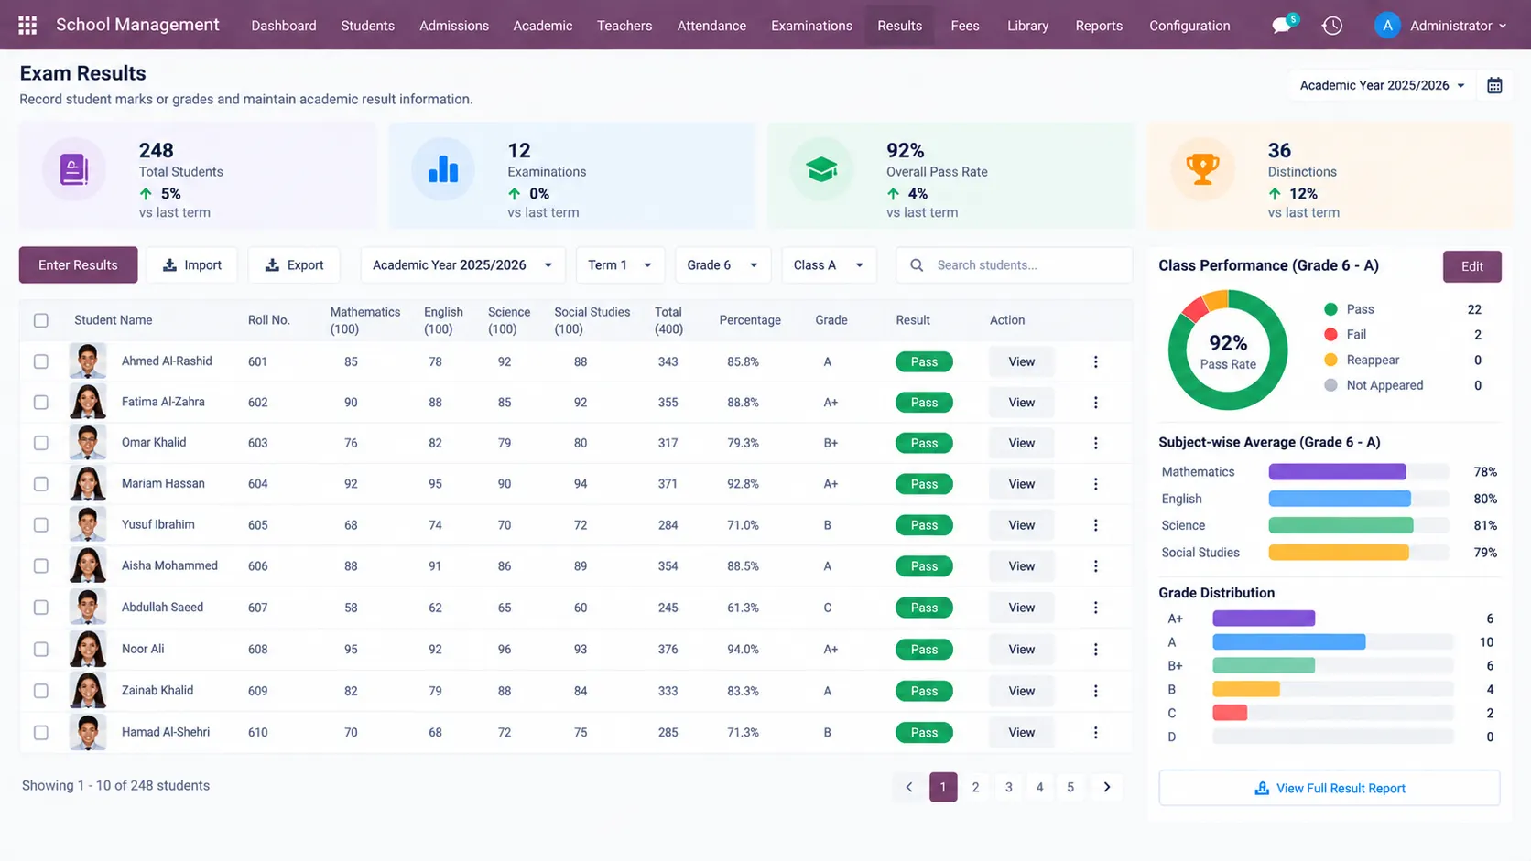Open the Configuration menu

click(1189, 26)
